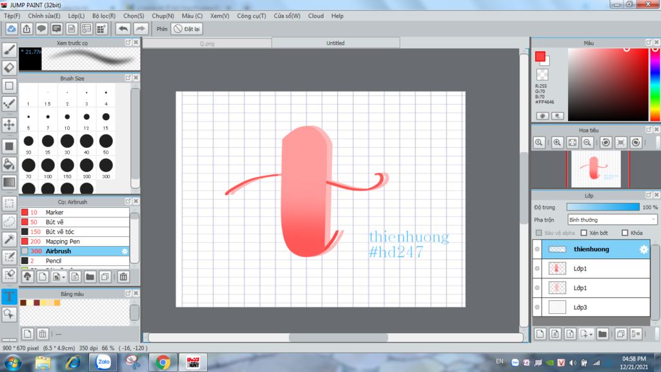This screenshot has height=372, width=661.
Task: Select the Mapping Pen brush
Action: [63, 241]
